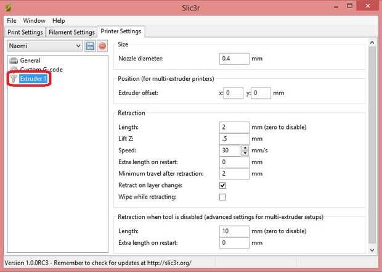Screen dimensions: 382x272
Task: Select Extruder 1 in the tree
Action: click(x=33, y=78)
